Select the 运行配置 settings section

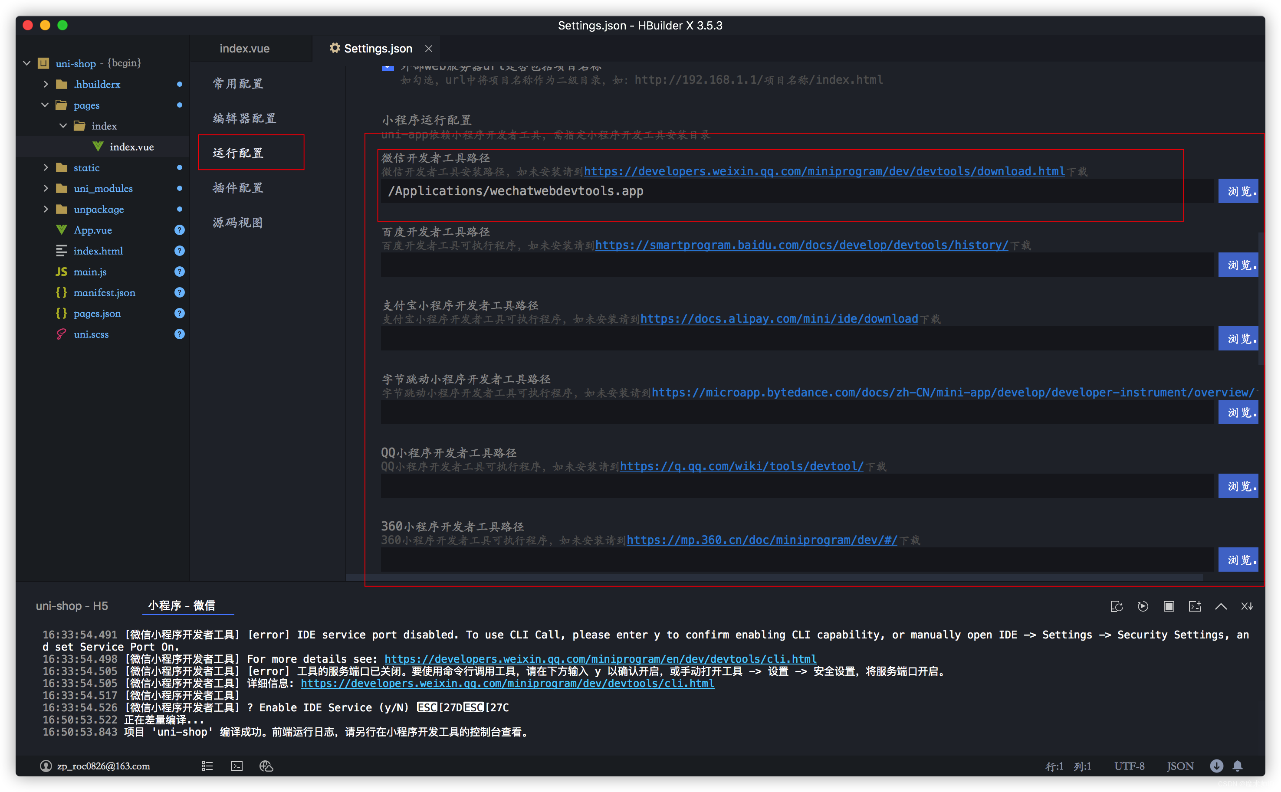pyautogui.click(x=238, y=153)
